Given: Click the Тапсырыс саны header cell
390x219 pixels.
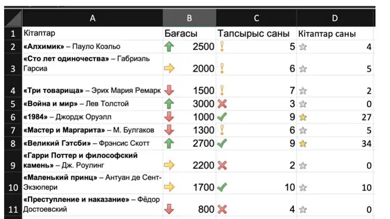Looking at the screenshot, I should click(x=256, y=33).
